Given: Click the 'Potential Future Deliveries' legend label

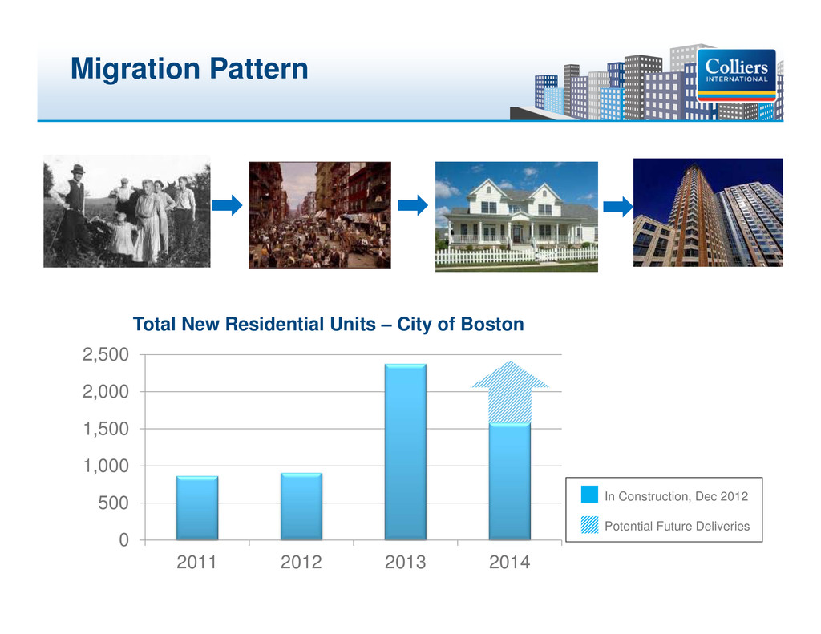Looking at the screenshot, I should click(x=677, y=526).
